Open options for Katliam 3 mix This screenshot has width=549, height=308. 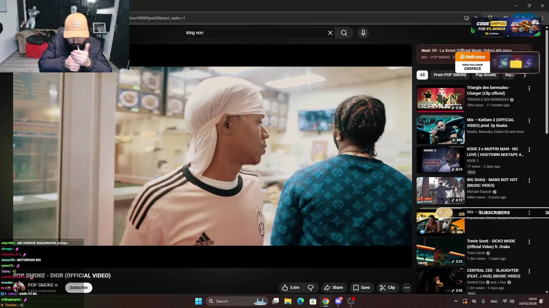click(x=529, y=121)
